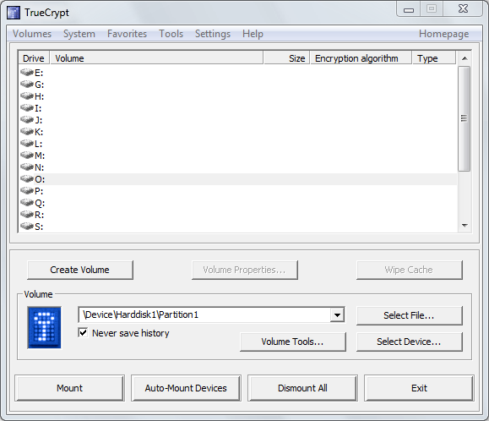Toggle the Never save history checkbox

(x=83, y=333)
